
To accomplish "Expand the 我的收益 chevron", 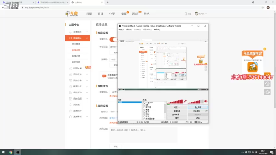I will (x=87, y=74).
